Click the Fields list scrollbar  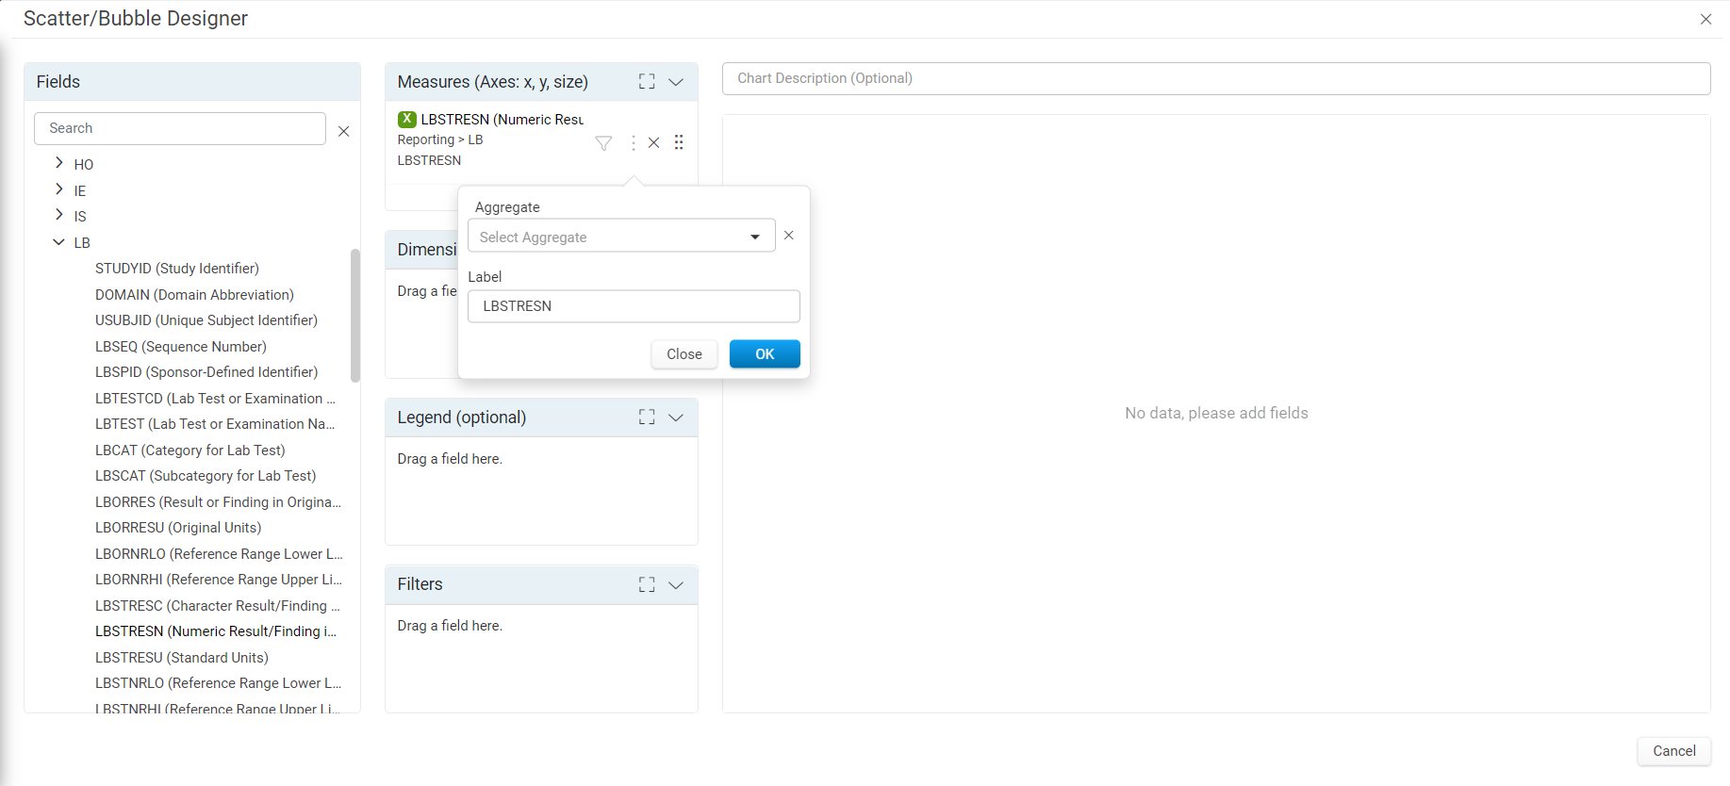pyautogui.click(x=355, y=316)
